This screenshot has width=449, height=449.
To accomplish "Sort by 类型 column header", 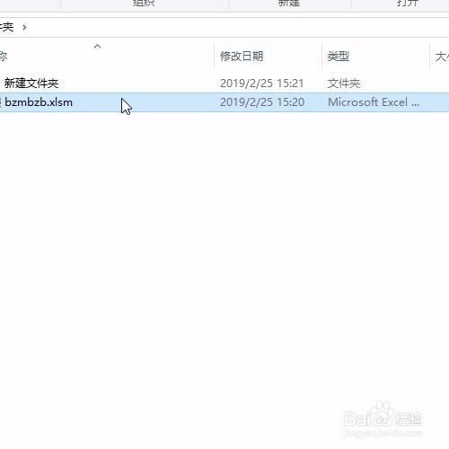I will (339, 57).
